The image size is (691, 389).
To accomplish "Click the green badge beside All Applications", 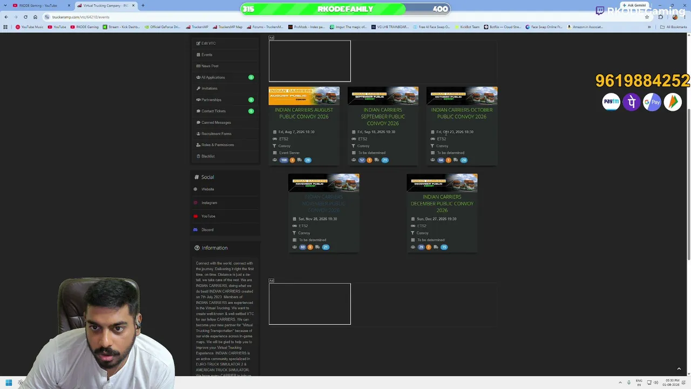I will coord(251,77).
